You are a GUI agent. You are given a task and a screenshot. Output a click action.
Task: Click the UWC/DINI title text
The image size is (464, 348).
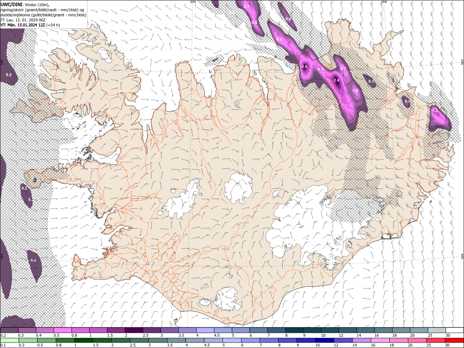click(x=11, y=4)
